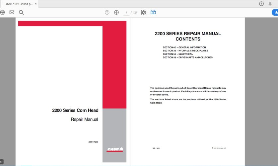Select heading '2200 SERIES REPAIR MANUAL'
Image resolution: width=278 pixels, height=166 pixels.
[188, 34]
